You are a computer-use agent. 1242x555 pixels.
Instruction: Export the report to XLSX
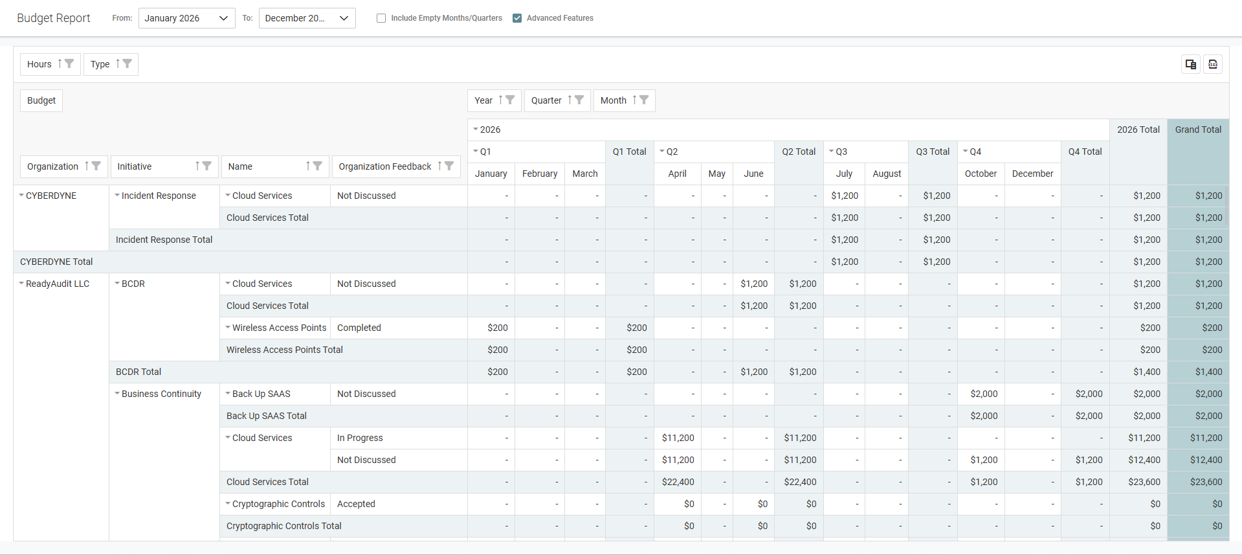pyautogui.click(x=1212, y=64)
